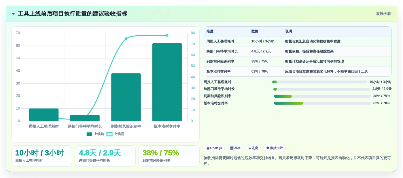Click the 版本准时交付率 bar in chart

point(167,82)
